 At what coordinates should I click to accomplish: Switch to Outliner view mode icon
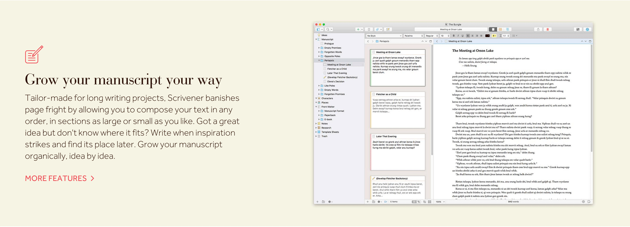tap(507, 30)
